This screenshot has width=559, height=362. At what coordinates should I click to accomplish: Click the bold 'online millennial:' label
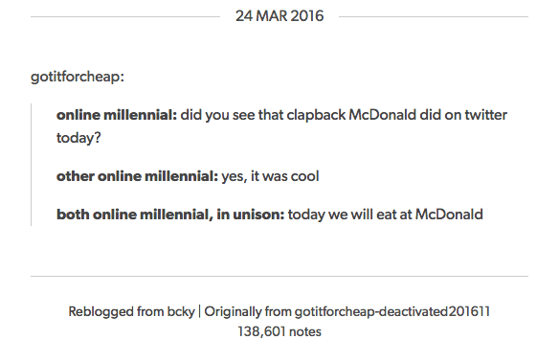coord(117,115)
